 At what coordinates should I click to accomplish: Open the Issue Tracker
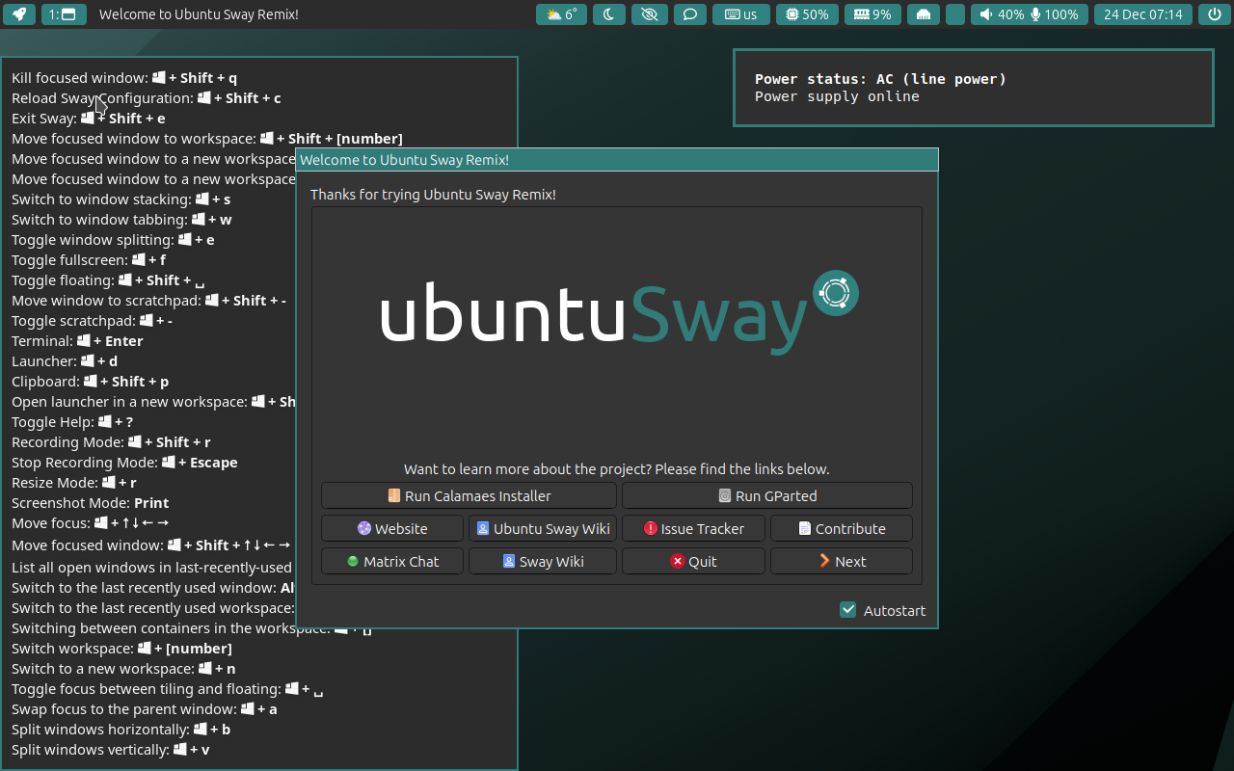coord(693,528)
